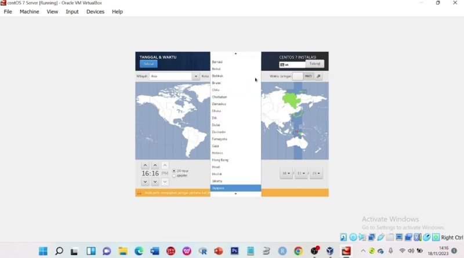
Task: Click the VirtualBox optical drive status icon
Action: click(353, 237)
